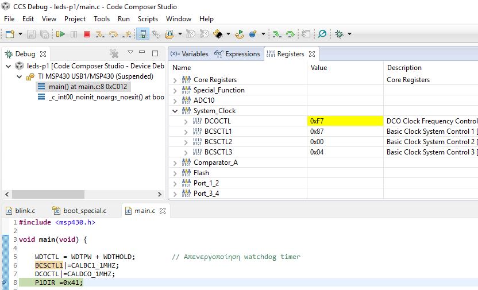Click the Assembly Step Over green icon
Screen dimensions: 478x290
(x=290, y=34)
